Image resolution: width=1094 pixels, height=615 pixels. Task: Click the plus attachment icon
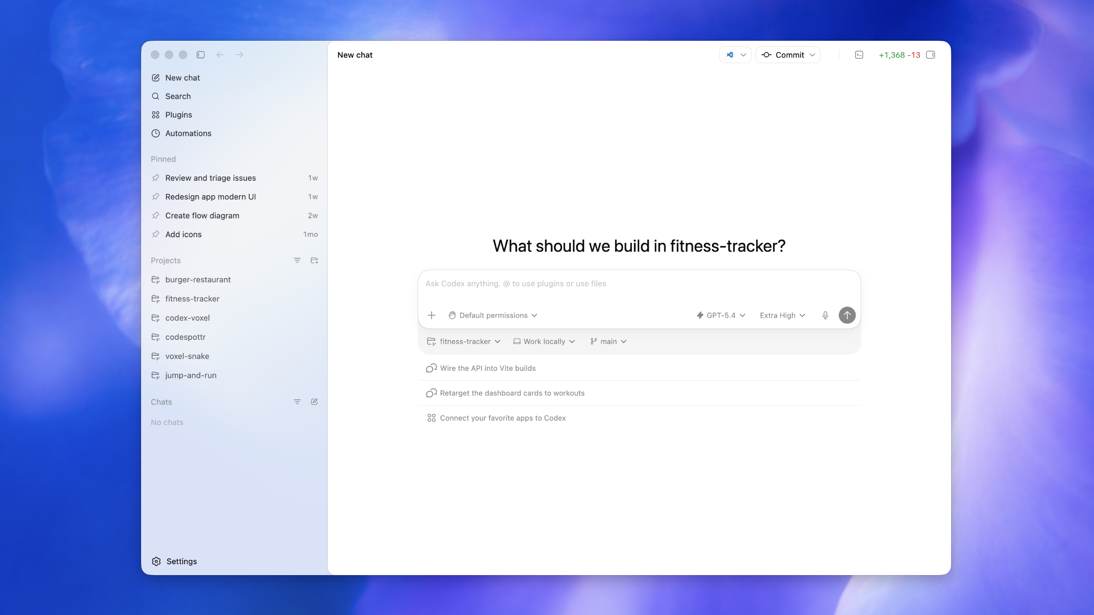(x=432, y=315)
